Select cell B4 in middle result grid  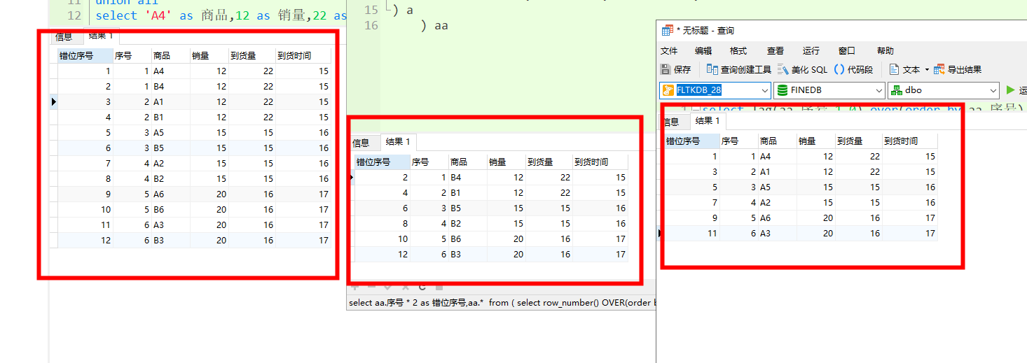click(467, 178)
